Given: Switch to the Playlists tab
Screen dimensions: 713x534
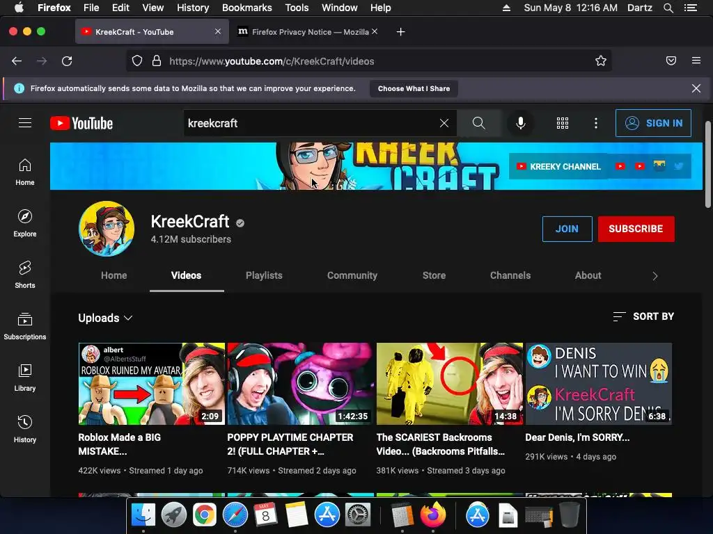Looking at the screenshot, I should (264, 275).
